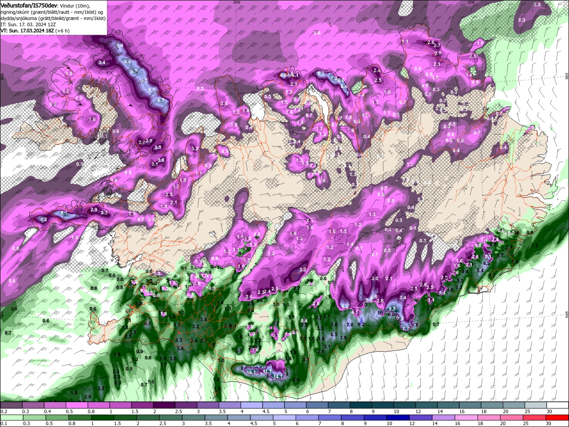Image resolution: width=569 pixels, height=427 pixels.
Task: Click the 'slydda/snjókoma' legend description text
Action: point(19,18)
